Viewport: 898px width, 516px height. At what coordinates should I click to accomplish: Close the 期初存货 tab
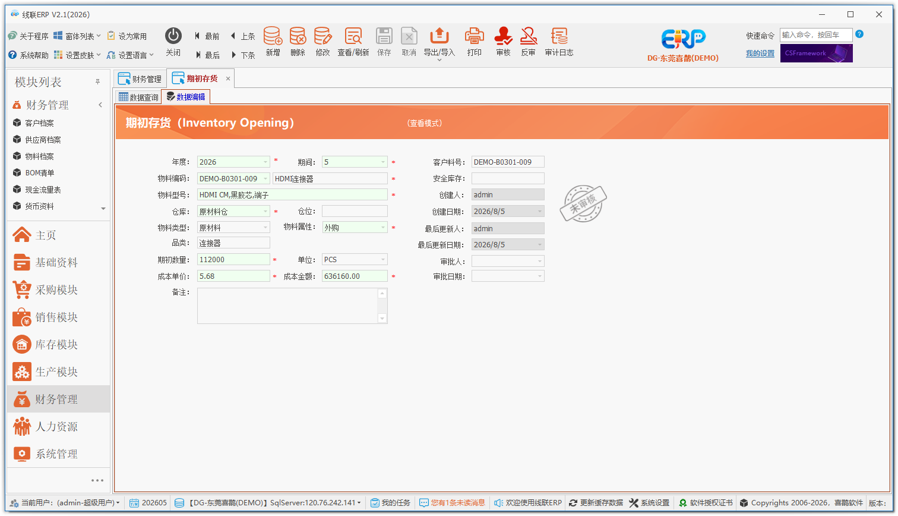228,78
